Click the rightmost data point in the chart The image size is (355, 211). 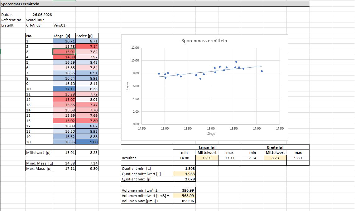(262, 71)
